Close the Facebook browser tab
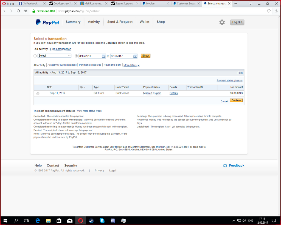The image size is (281, 225). 44,3
